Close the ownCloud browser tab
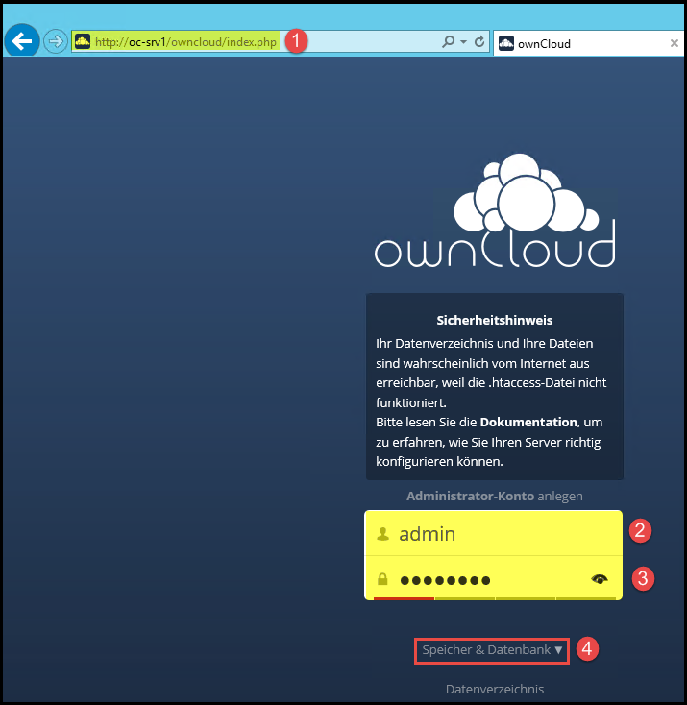687x705 pixels. pos(675,43)
